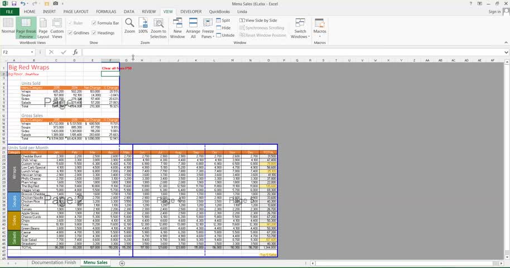
Task: Open Freeze Panes menu
Action: click(x=208, y=28)
